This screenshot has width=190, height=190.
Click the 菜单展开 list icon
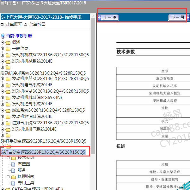tap(2, 24)
